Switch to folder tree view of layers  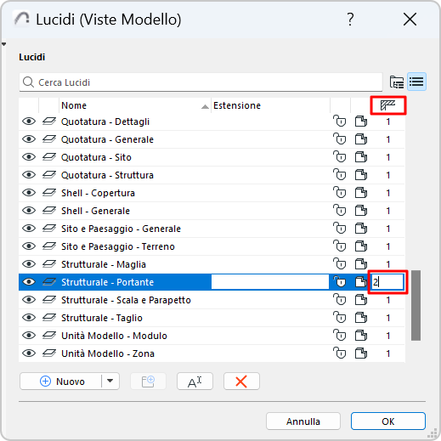[397, 82]
